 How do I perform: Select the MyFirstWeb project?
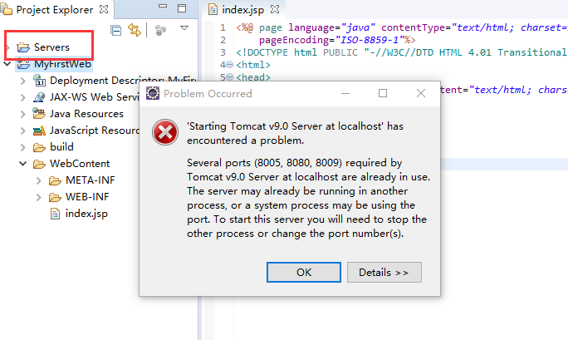coord(62,64)
